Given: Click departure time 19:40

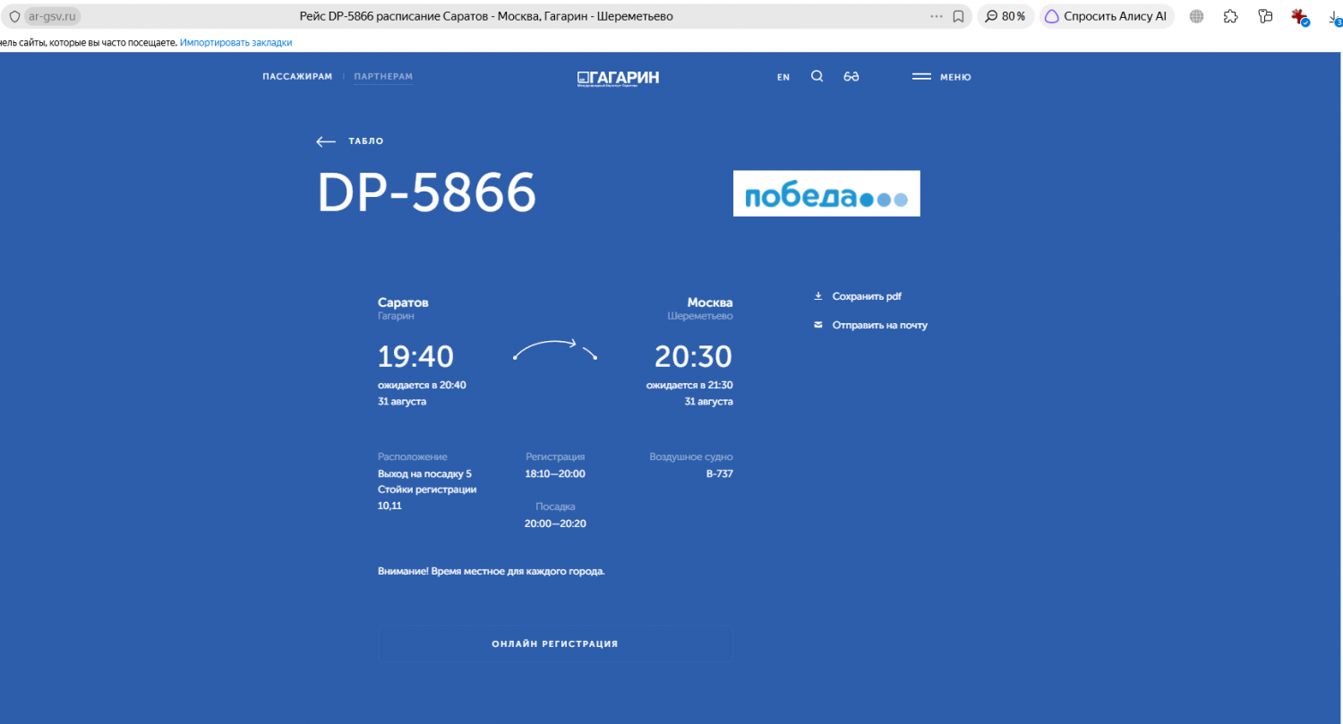Looking at the screenshot, I should pos(415,357).
